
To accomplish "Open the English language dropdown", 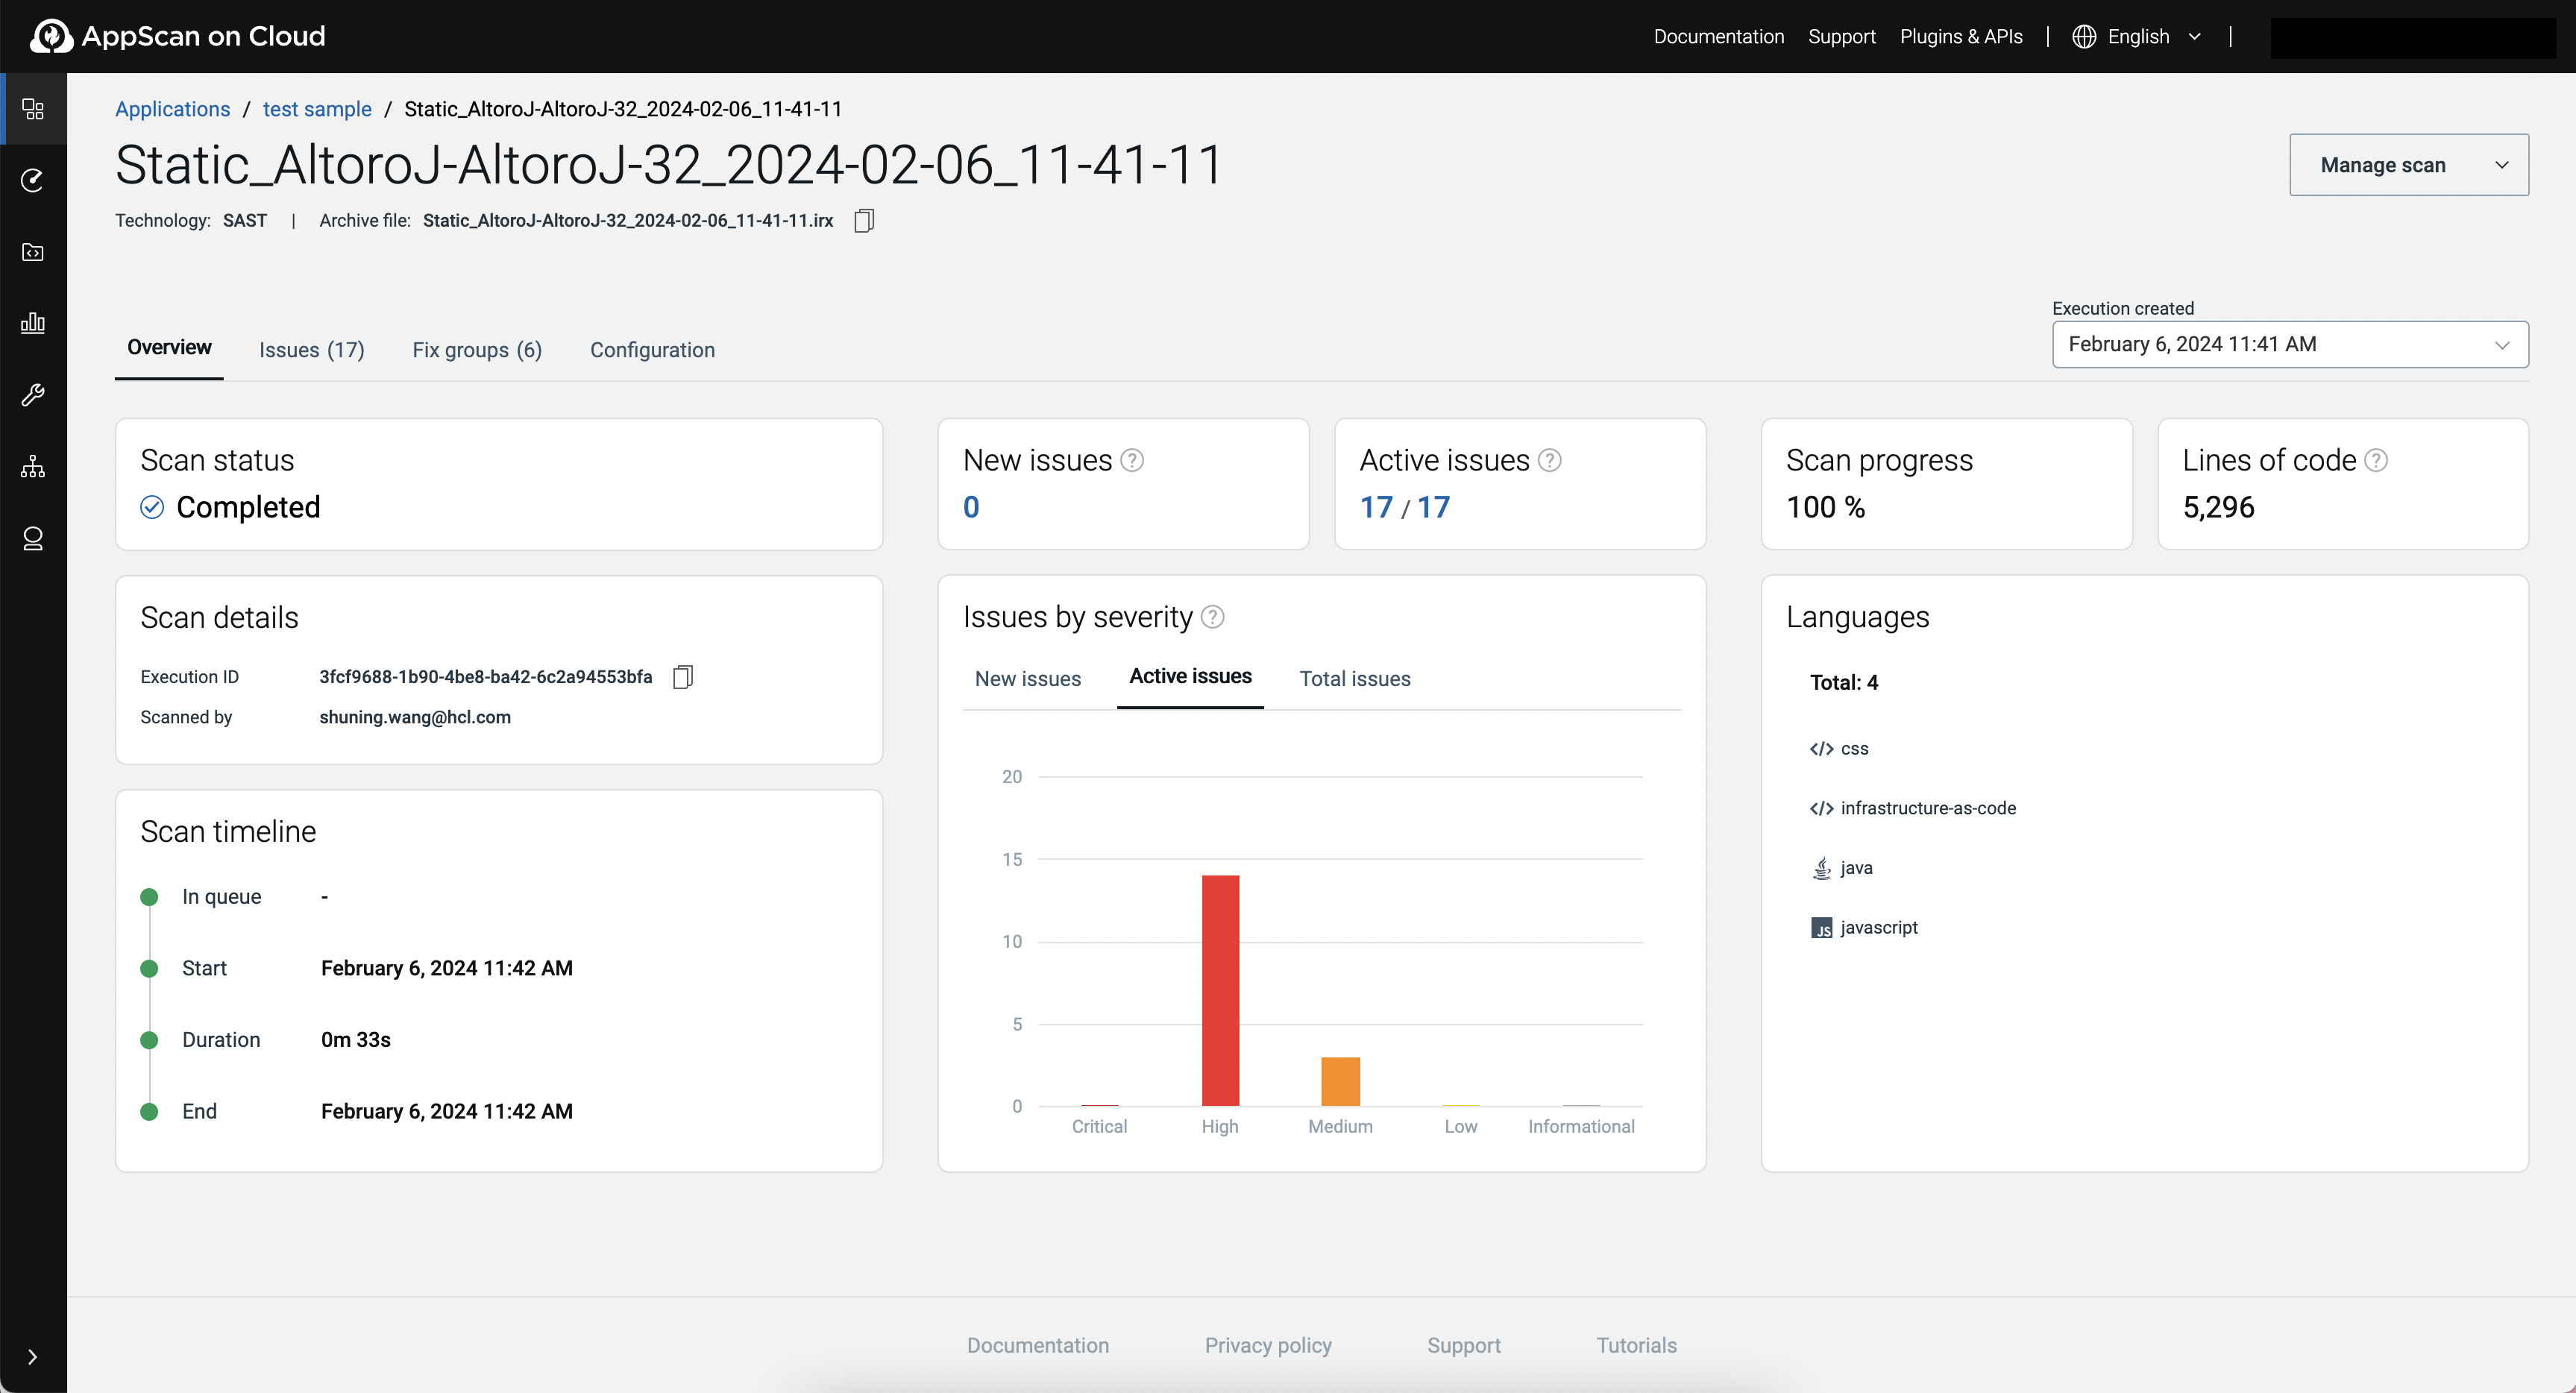I will [x=2138, y=37].
